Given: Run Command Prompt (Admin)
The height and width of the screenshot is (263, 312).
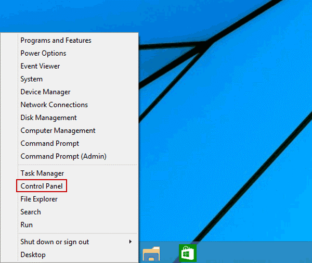Looking at the screenshot, I should coord(63,156).
